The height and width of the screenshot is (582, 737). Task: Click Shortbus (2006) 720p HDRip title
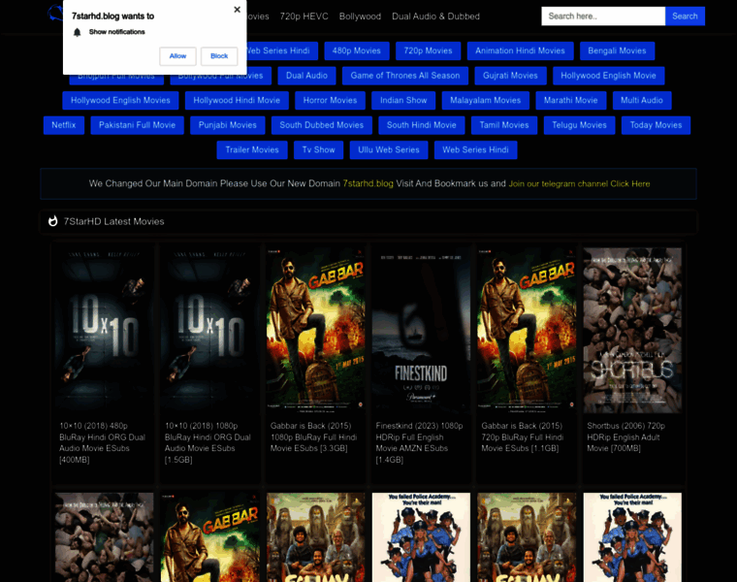tap(626, 437)
